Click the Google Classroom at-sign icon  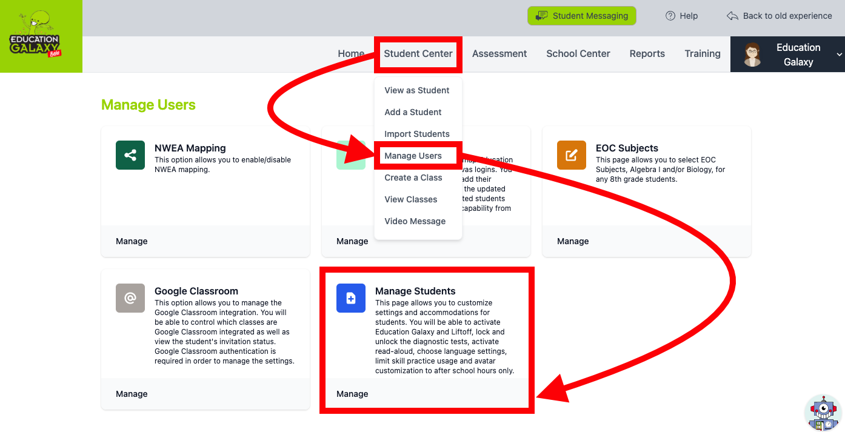click(x=130, y=298)
